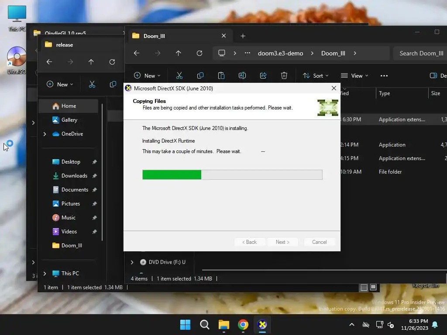Image resolution: width=447 pixels, height=335 pixels.
Task: Open the See more ellipsis in Doom_III toolbar
Action: 384,75
